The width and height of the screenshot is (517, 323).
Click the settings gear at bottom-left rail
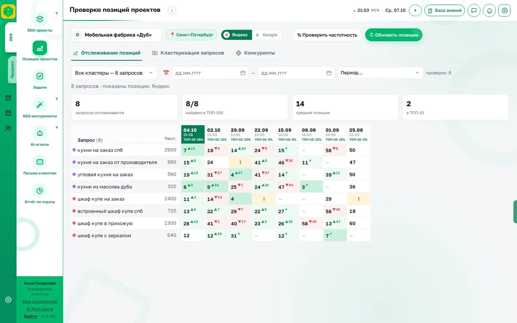pos(8,299)
